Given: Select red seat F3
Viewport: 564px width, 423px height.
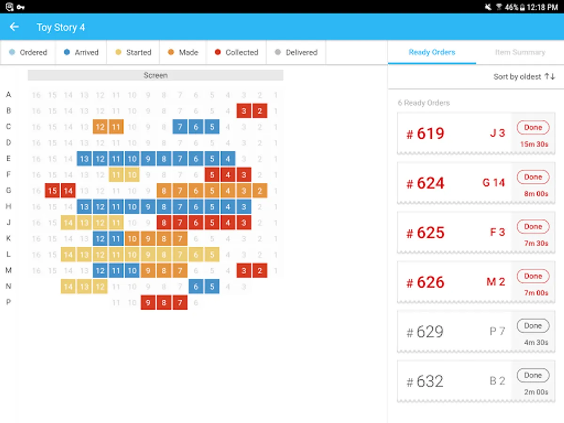Looking at the screenshot, I should click(243, 175).
